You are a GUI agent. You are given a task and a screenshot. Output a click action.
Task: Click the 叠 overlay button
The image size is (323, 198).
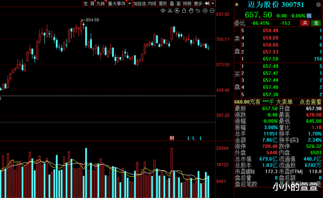[x=172, y=4]
